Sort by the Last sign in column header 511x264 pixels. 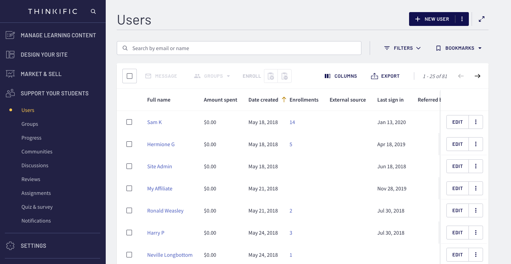(390, 100)
